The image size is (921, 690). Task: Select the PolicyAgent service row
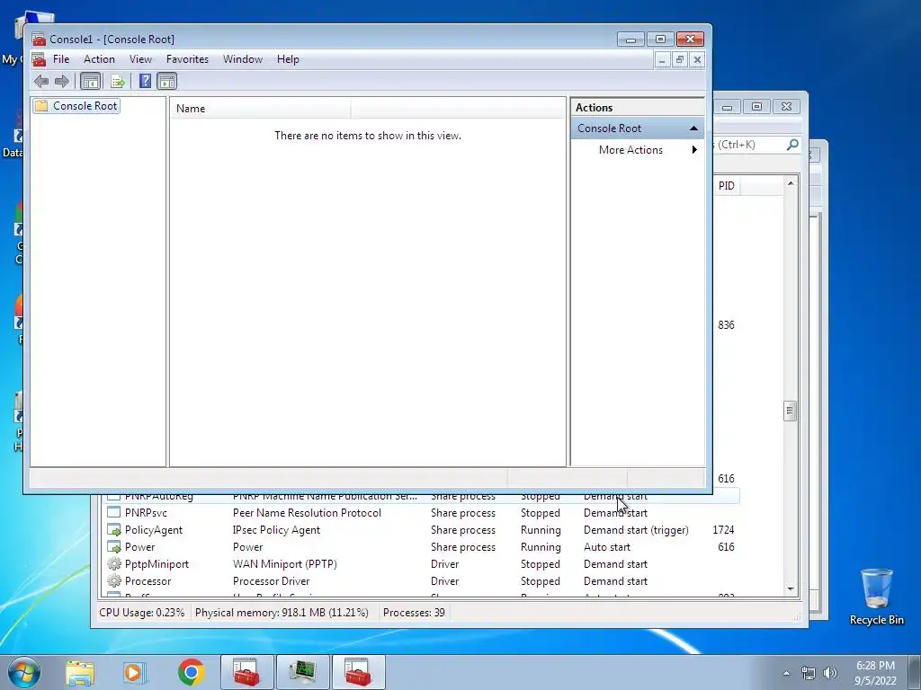point(420,530)
